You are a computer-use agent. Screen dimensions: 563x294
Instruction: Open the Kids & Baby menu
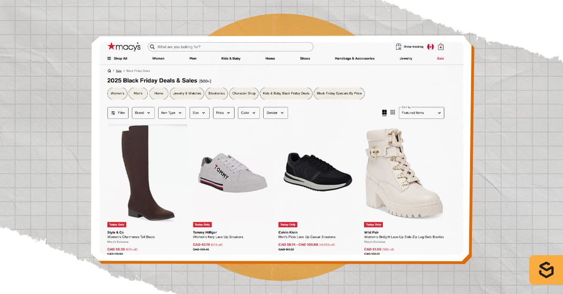231,59
